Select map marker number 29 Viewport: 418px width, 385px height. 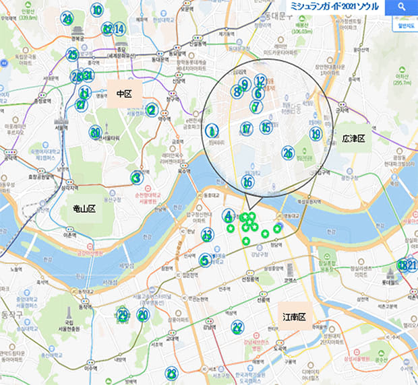[123, 315]
